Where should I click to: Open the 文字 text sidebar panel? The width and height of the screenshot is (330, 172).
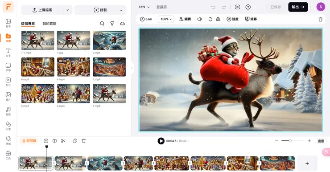tap(8, 52)
